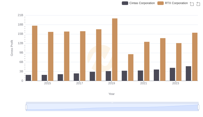Click the Cintas bar for 2015

pos(44,78)
